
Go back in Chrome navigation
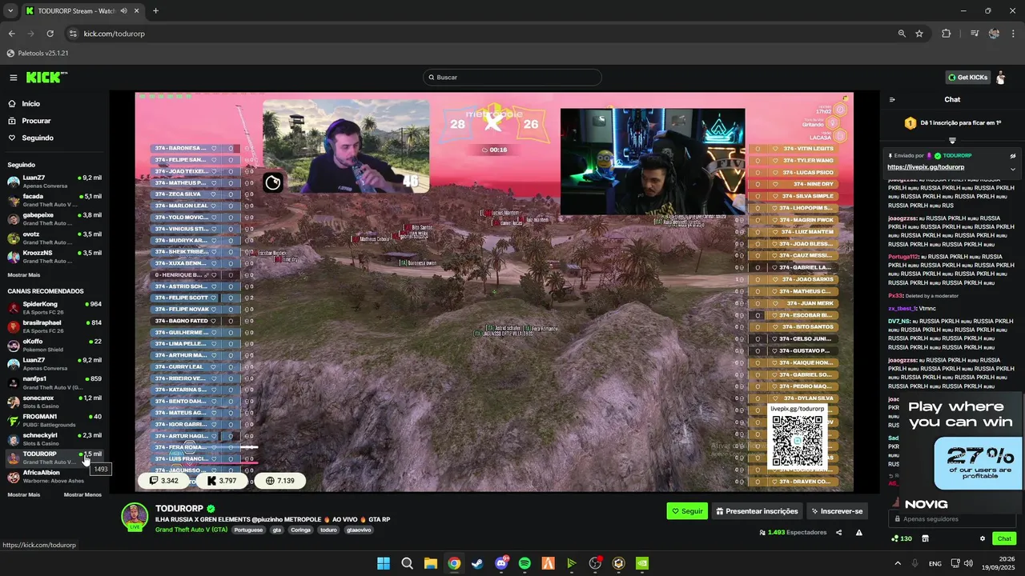point(11,34)
